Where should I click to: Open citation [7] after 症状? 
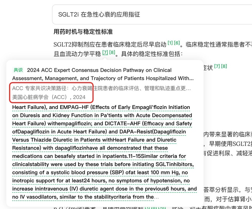(x=217, y=66)
